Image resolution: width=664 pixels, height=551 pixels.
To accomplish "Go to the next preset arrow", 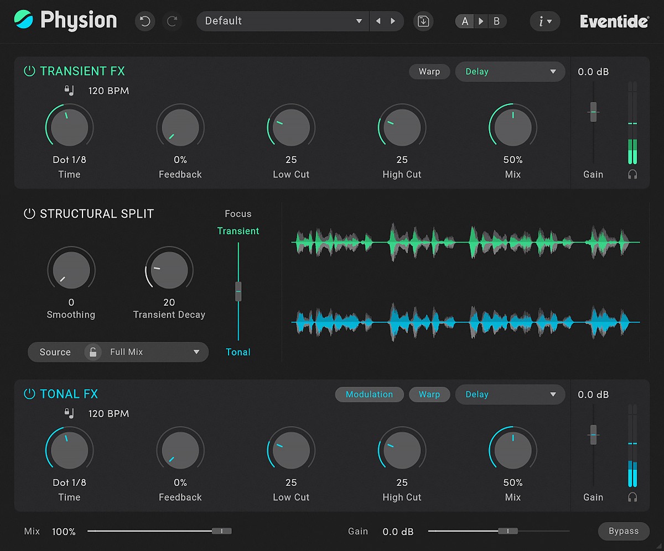I will tap(393, 22).
